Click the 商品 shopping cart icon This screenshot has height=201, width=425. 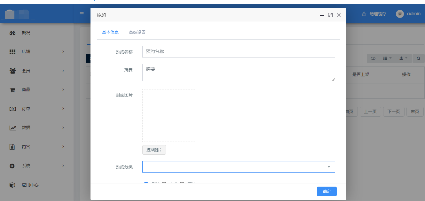[x=12, y=90]
